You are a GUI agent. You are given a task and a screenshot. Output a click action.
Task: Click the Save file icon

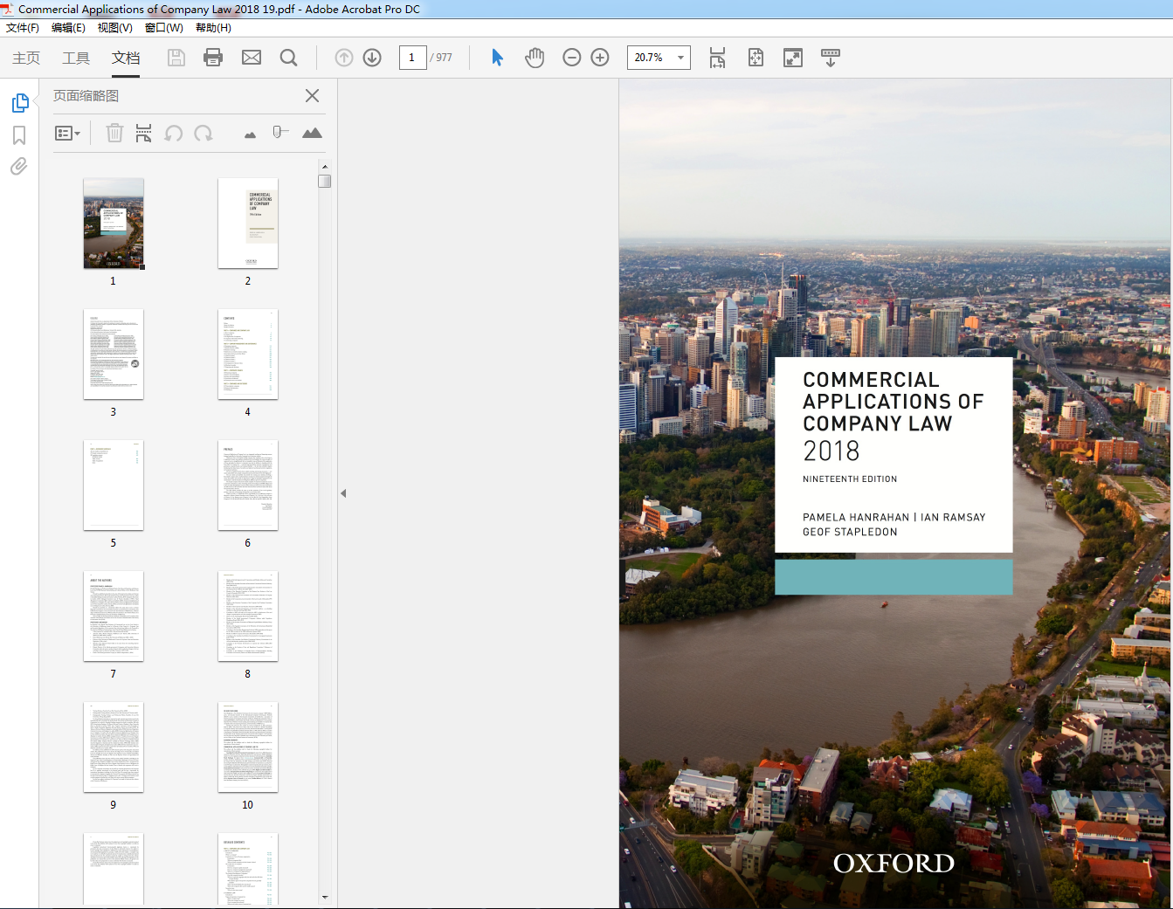(x=176, y=58)
